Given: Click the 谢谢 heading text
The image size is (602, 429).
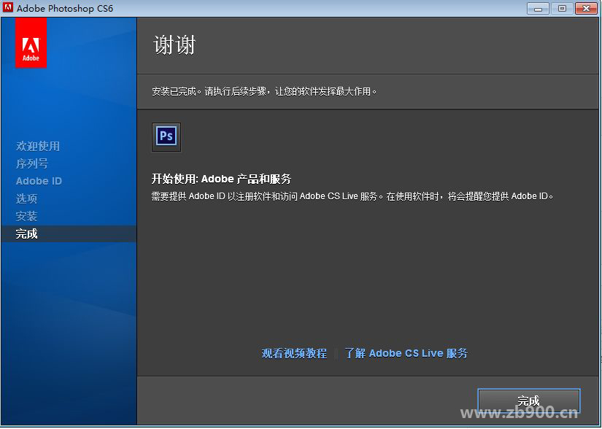Looking at the screenshot, I should [x=173, y=46].
